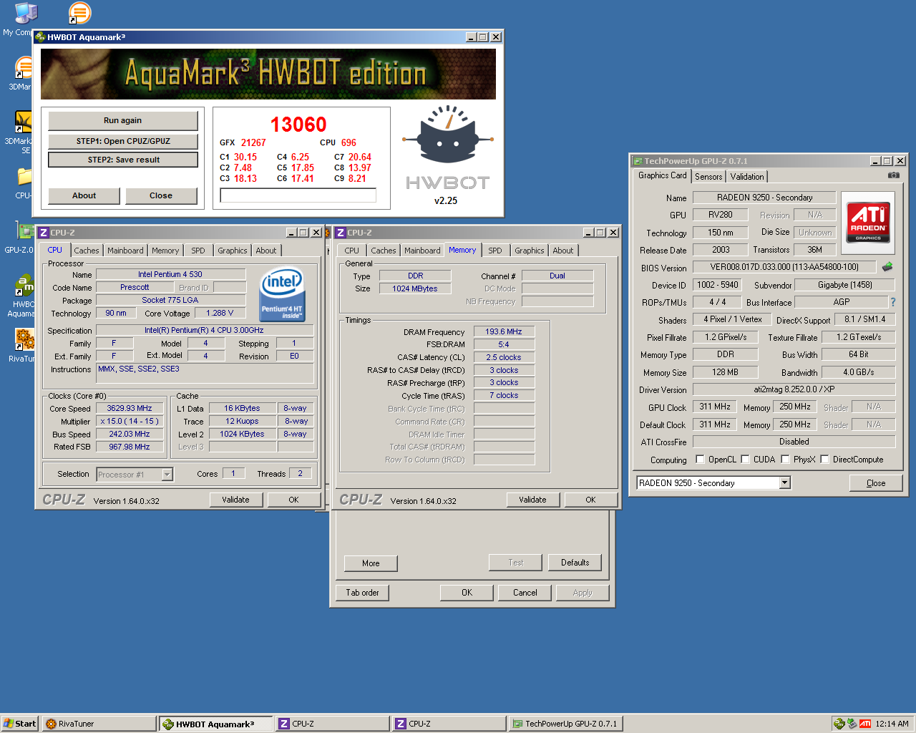
Task: Enable the DirectCompute checkbox in GPU-Z
Action: point(824,460)
